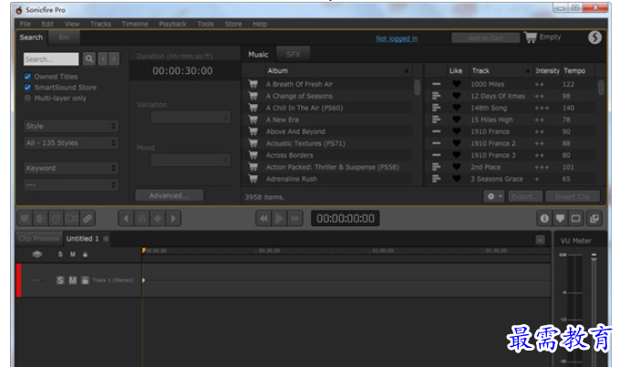
Task: Click the refresh loop toolbar icon
Action: pyautogui.click(x=57, y=218)
